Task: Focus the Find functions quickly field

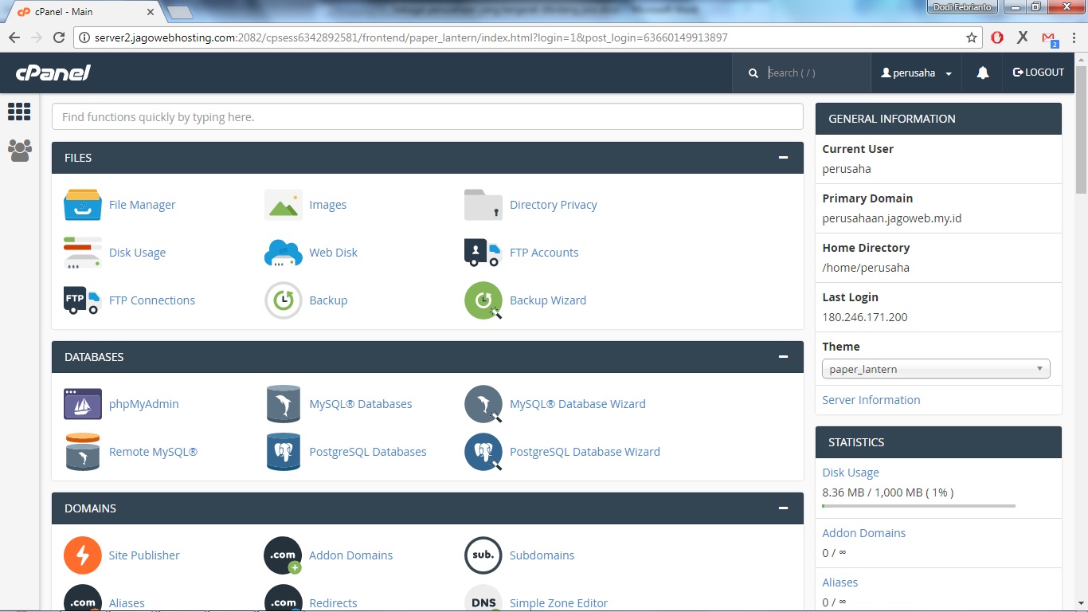Action: (x=427, y=116)
